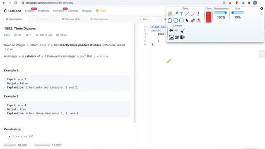Image resolution: width=265 pixels, height=149 pixels.
Task: Switch to the Submissions tab
Action: tap(99, 19)
